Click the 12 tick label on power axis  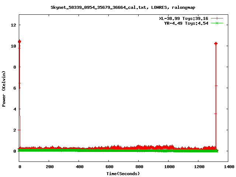(x=14, y=25)
